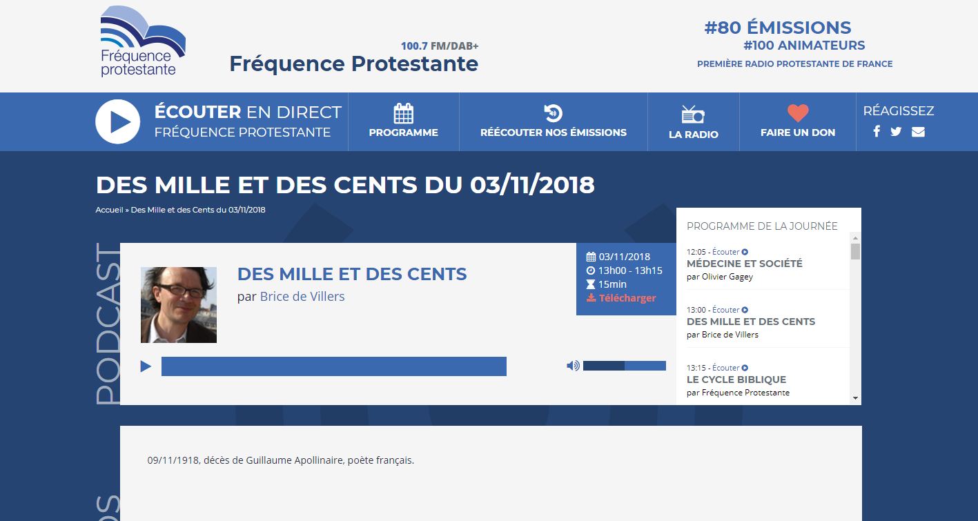Open FAIRE UN DON menu item
The height and width of the screenshot is (521, 978).
[798, 132]
